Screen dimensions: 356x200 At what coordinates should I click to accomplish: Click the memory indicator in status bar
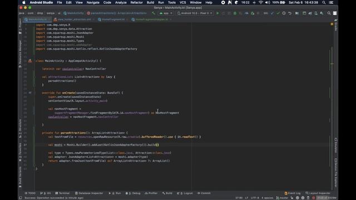coord(327,198)
